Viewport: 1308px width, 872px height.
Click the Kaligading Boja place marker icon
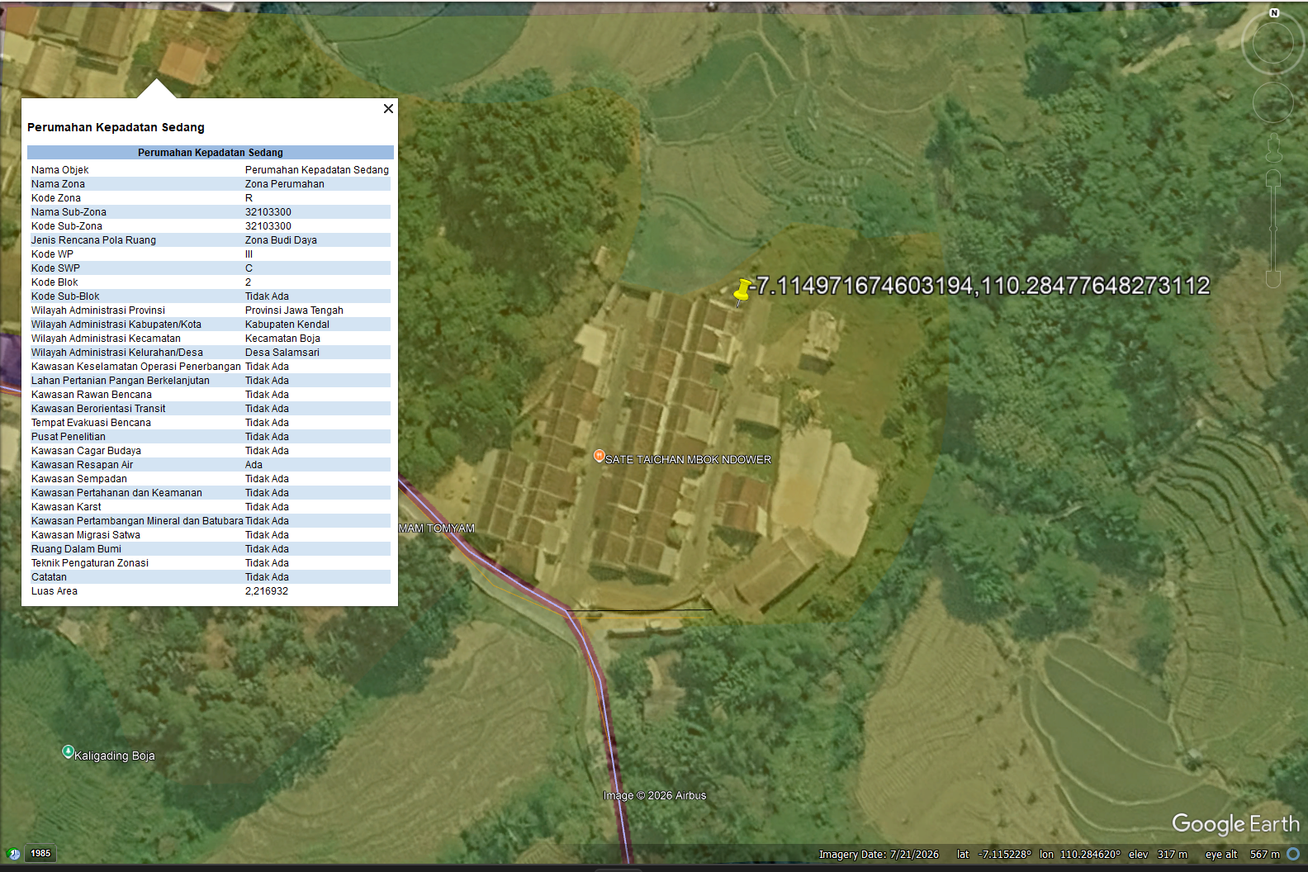coord(68,751)
